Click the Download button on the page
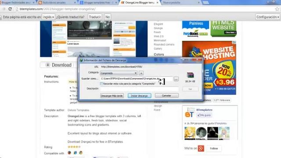The image size is (281, 158). 58,65
